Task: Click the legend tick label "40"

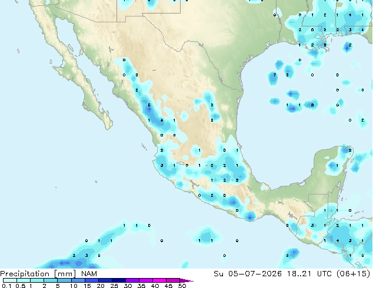Action: click(155, 286)
